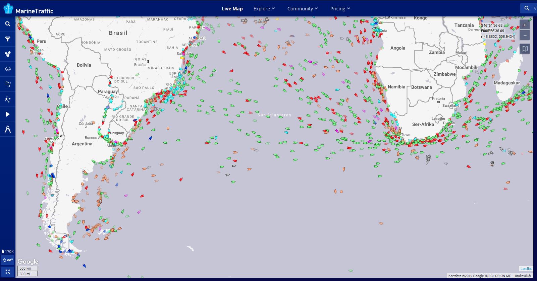Viewport: 537px width, 281px height.
Task: Click the Pretoria capital marker
Action: click(x=438, y=102)
